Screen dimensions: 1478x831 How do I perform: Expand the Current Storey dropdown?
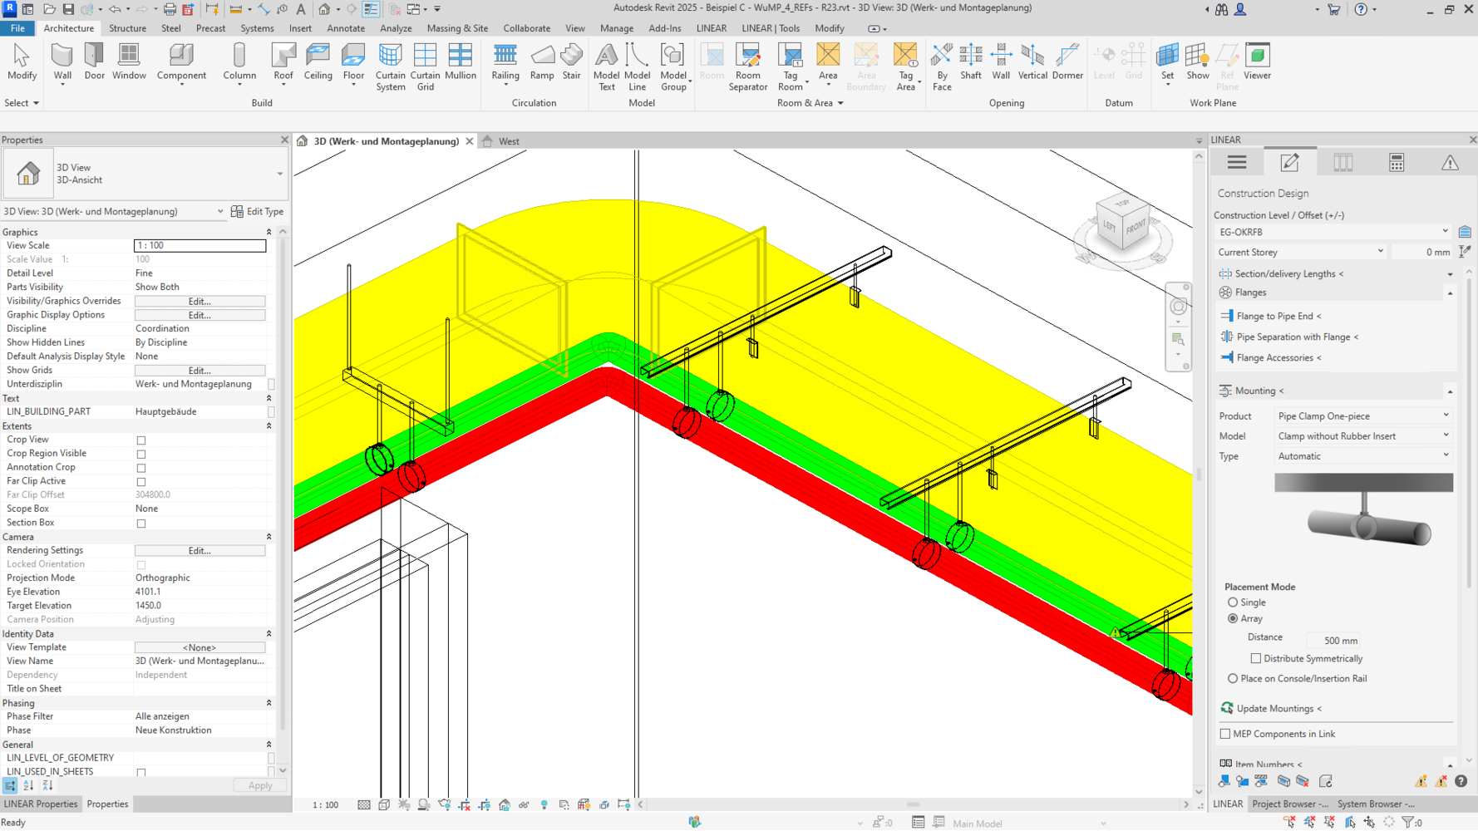click(x=1300, y=252)
